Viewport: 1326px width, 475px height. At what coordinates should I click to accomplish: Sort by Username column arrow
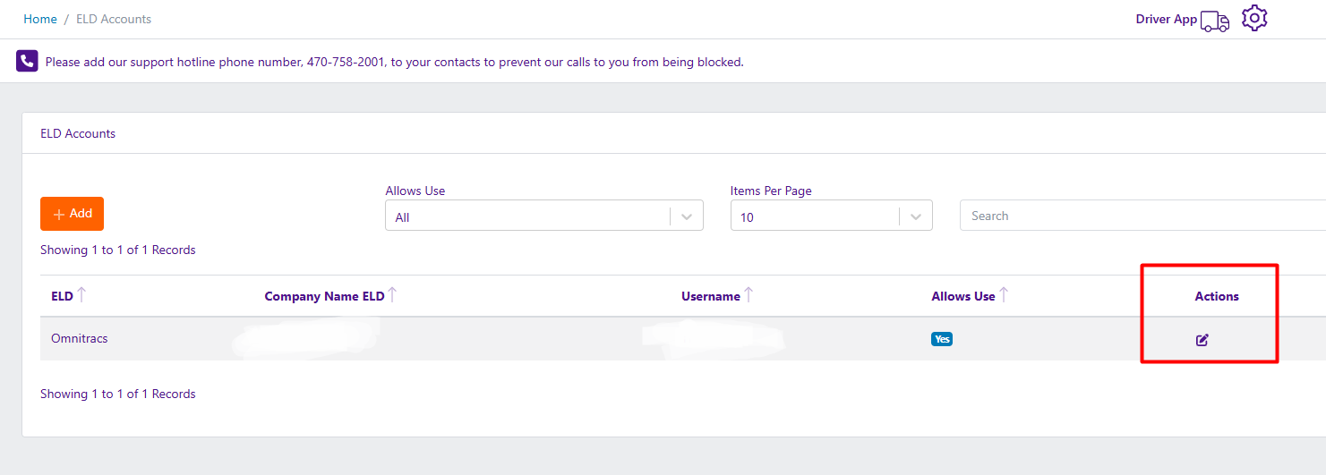pyautogui.click(x=749, y=295)
